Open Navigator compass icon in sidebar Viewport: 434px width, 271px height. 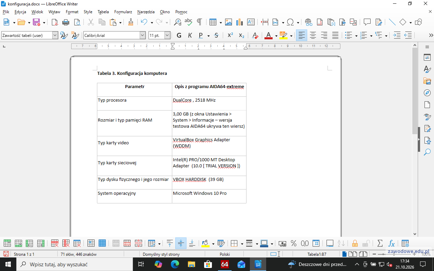coord(427,92)
